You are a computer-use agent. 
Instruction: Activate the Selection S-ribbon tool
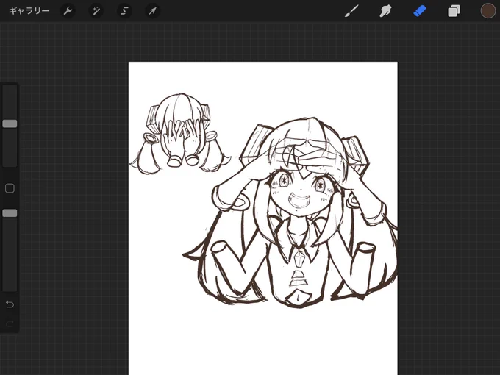coord(124,11)
